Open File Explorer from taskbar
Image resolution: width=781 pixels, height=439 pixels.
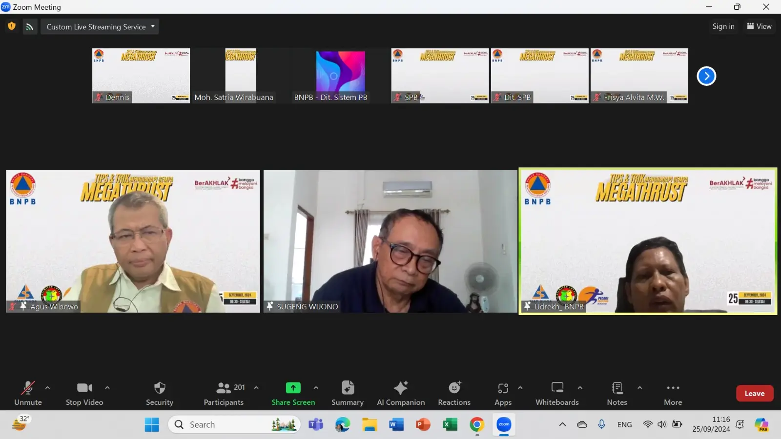click(x=370, y=424)
